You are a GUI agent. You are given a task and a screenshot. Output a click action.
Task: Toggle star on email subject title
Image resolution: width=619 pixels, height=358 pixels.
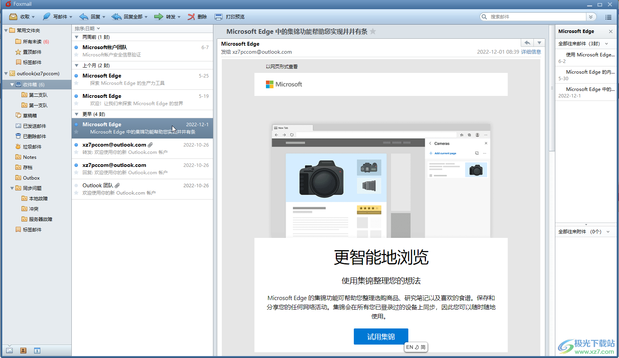[x=373, y=31]
